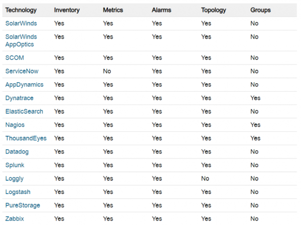
Task: Select the Metrics column header
Action: (114, 10)
